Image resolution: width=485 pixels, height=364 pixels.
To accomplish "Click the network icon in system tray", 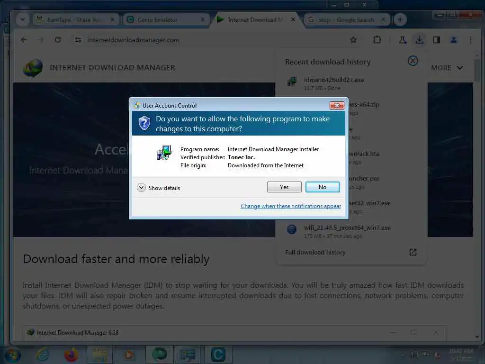I will (414, 355).
